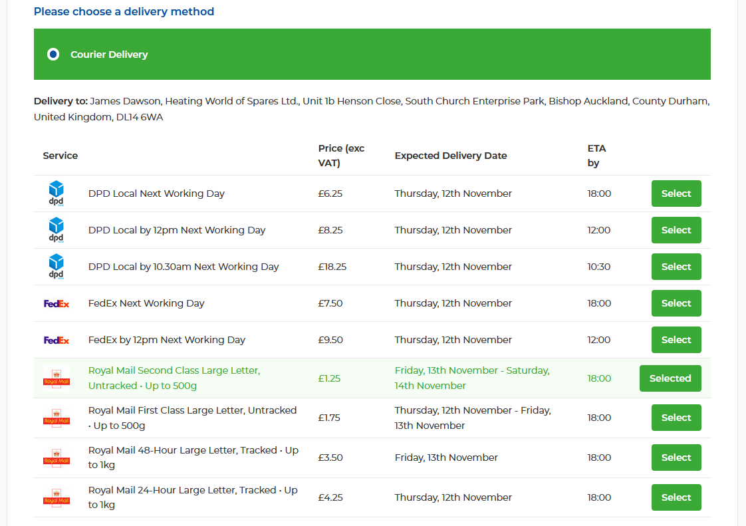Click 'DPD Local Next Working Day' service name

point(156,194)
